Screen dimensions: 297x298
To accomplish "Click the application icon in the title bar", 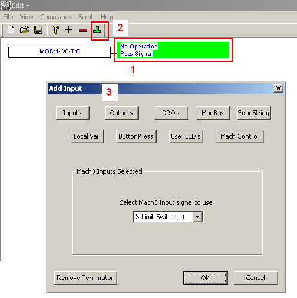I will [x=5, y=5].
